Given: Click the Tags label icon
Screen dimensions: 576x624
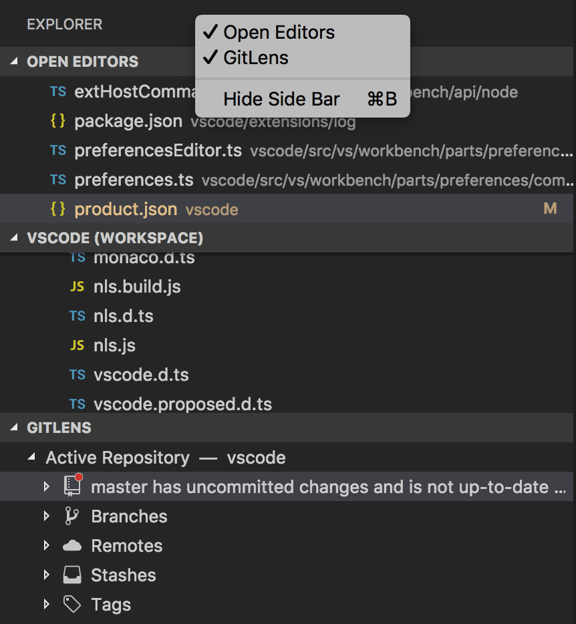Looking at the screenshot, I should click(71, 605).
